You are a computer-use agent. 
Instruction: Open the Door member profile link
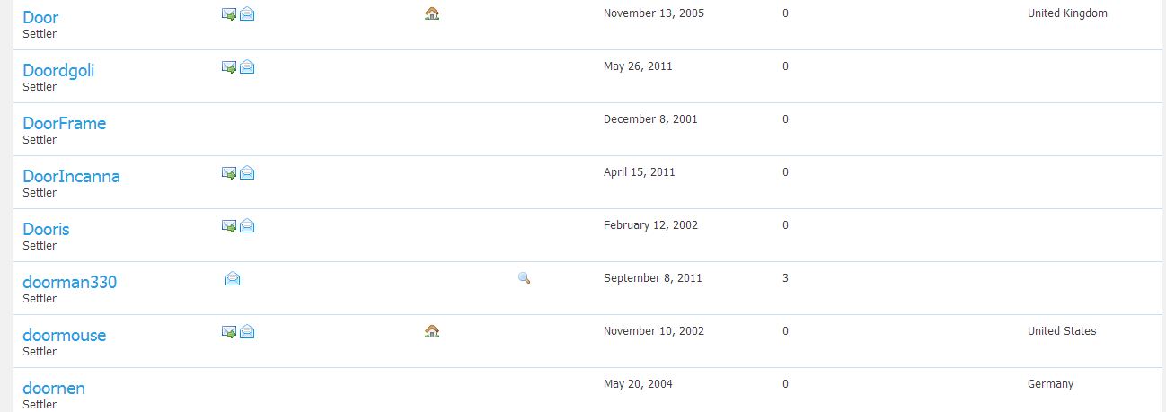pos(40,18)
